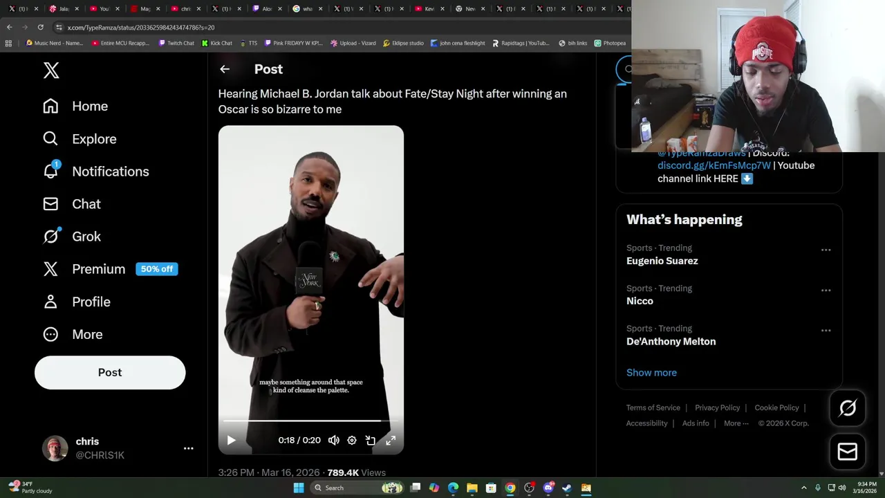Open Grok from the sidebar
Viewport: 885px width, 498px height.
pos(72,237)
